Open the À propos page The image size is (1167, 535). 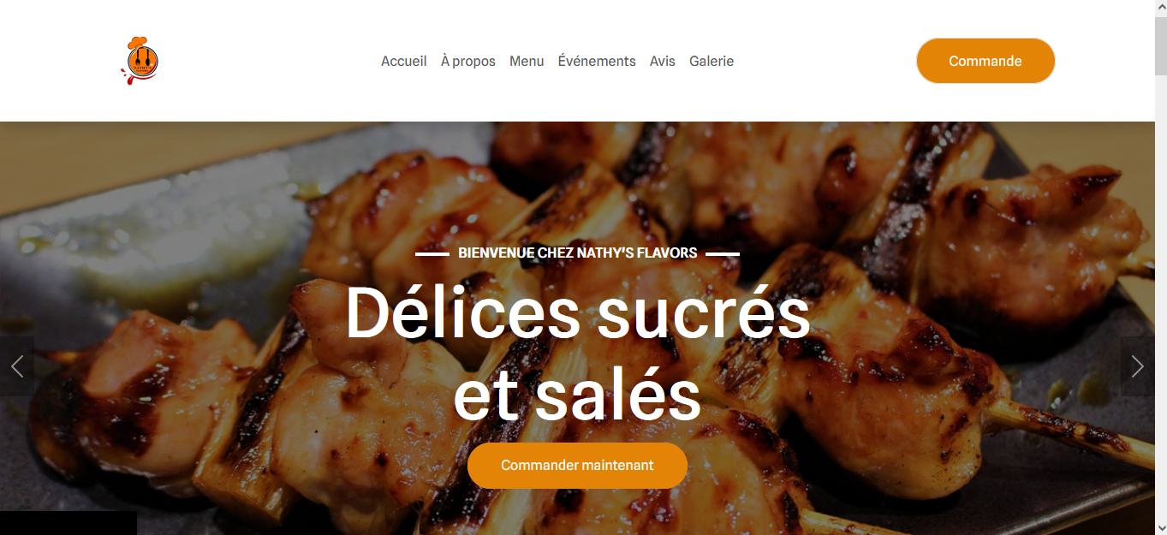[468, 61]
